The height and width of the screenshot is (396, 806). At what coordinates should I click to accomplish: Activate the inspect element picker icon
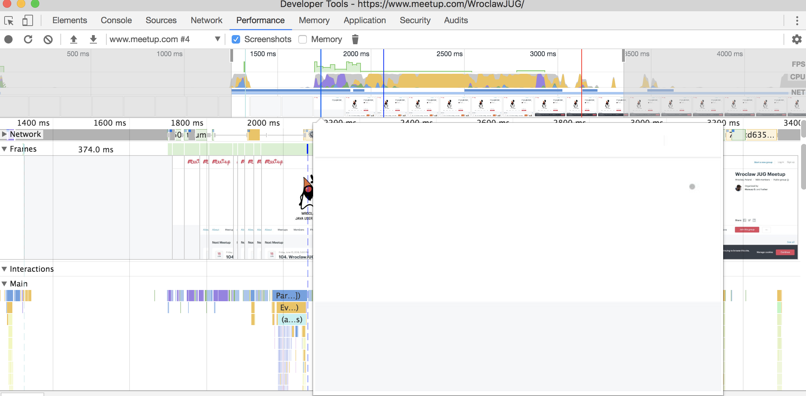coord(9,21)
